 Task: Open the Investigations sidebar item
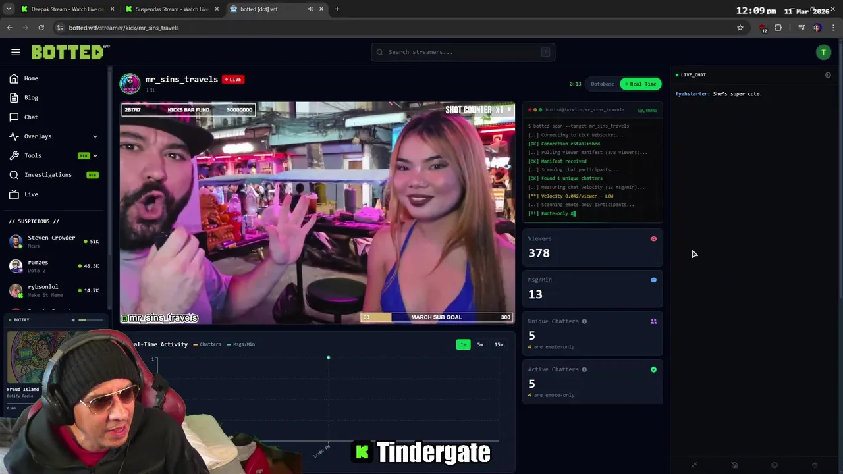point(53,175)
